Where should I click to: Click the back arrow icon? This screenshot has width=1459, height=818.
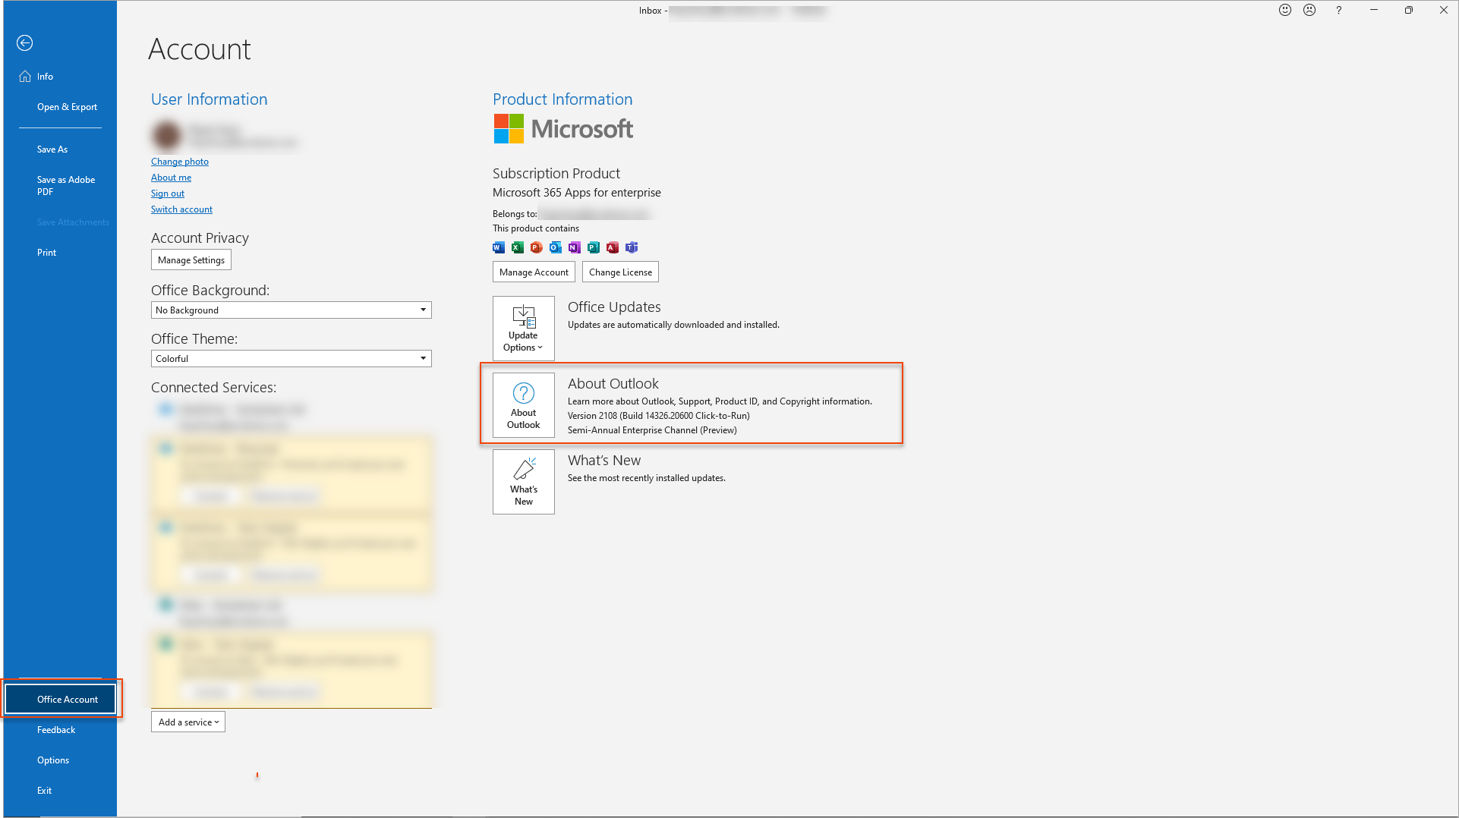point(24,43)
